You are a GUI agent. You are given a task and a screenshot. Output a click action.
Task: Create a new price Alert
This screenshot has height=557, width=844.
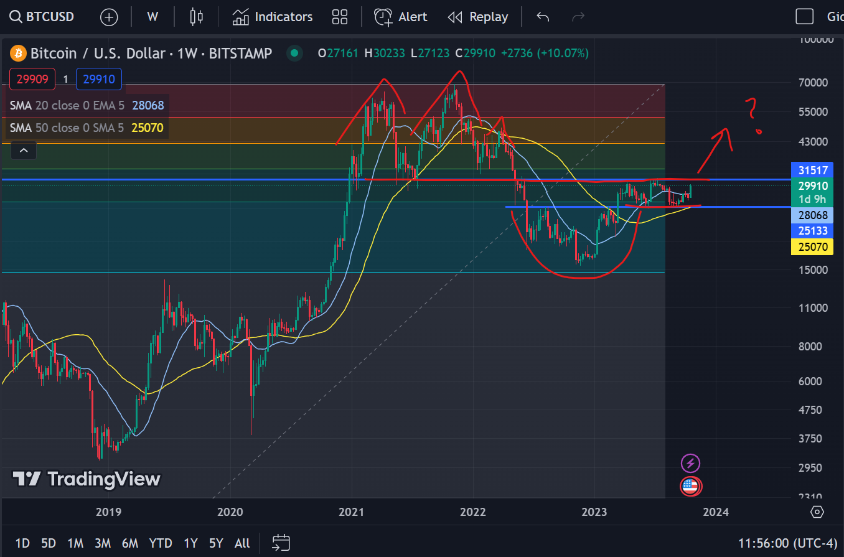click(x=401, y=17)
